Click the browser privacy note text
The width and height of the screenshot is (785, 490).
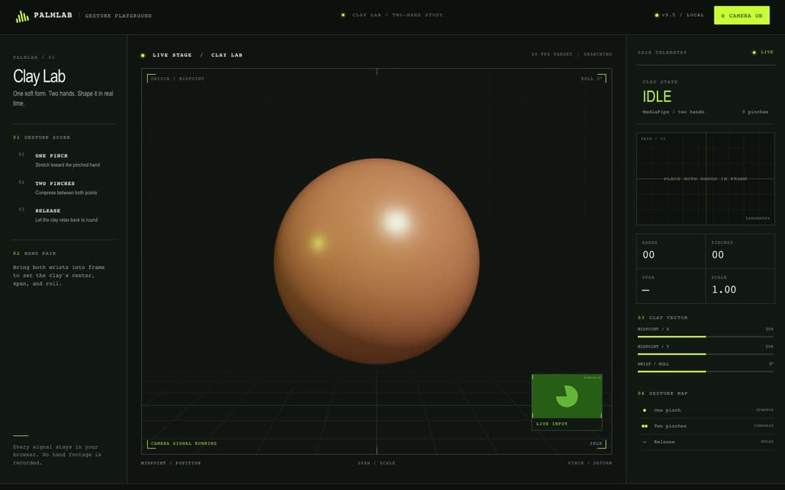pyautogui.click(x=57, y=455)
